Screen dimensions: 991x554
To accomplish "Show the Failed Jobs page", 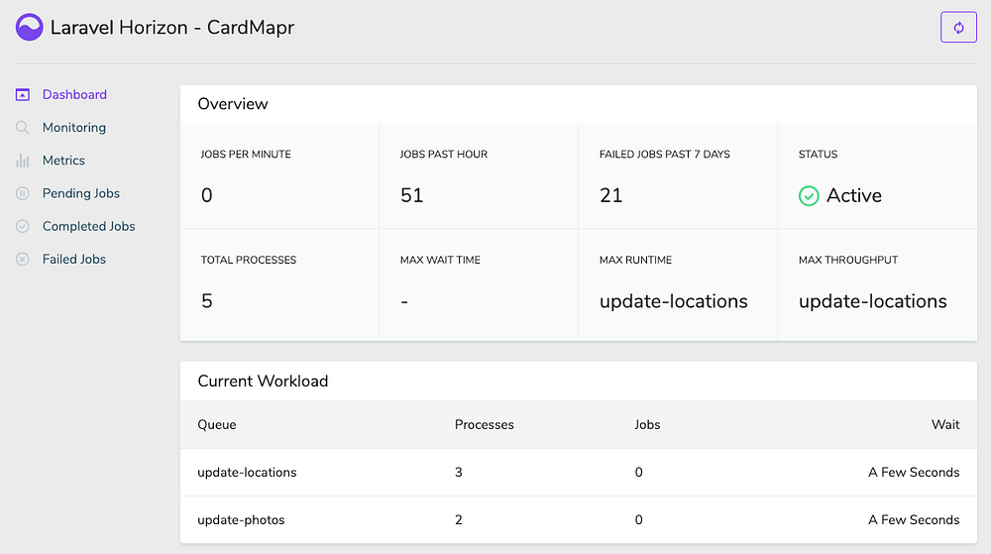I will tap(74, 260).
